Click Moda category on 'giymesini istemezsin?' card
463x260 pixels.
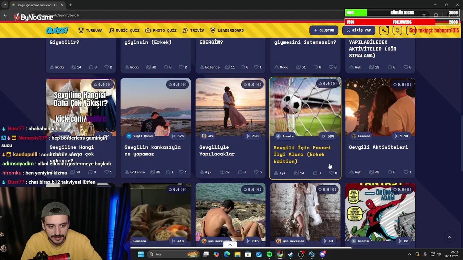[x=281, y=67]
